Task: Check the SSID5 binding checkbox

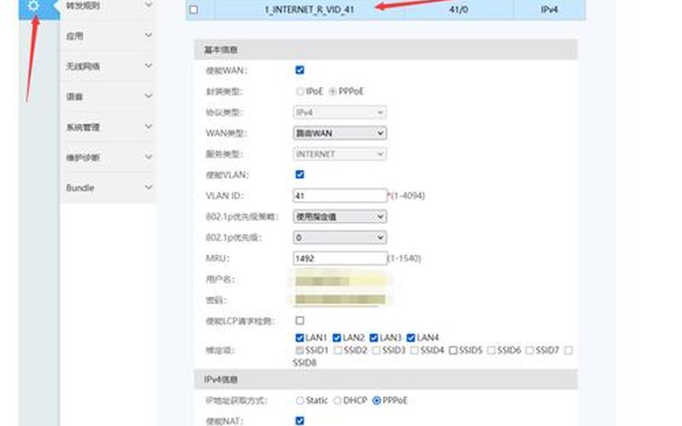Action: click(453, 350)
